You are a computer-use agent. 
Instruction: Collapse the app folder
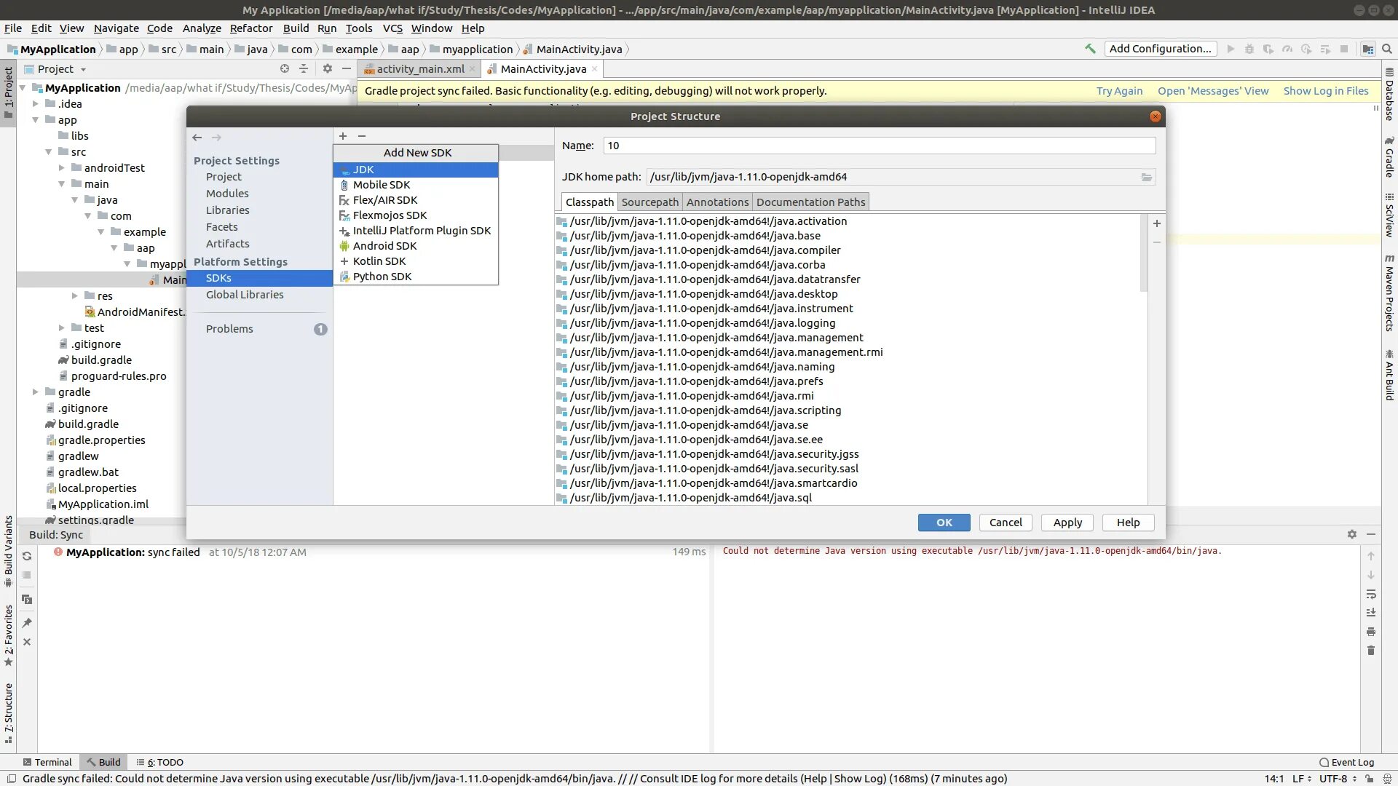[36, 119]
